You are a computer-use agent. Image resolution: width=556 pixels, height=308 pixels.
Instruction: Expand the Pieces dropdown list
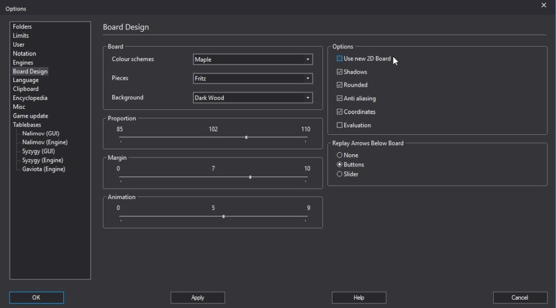point(252,79)
